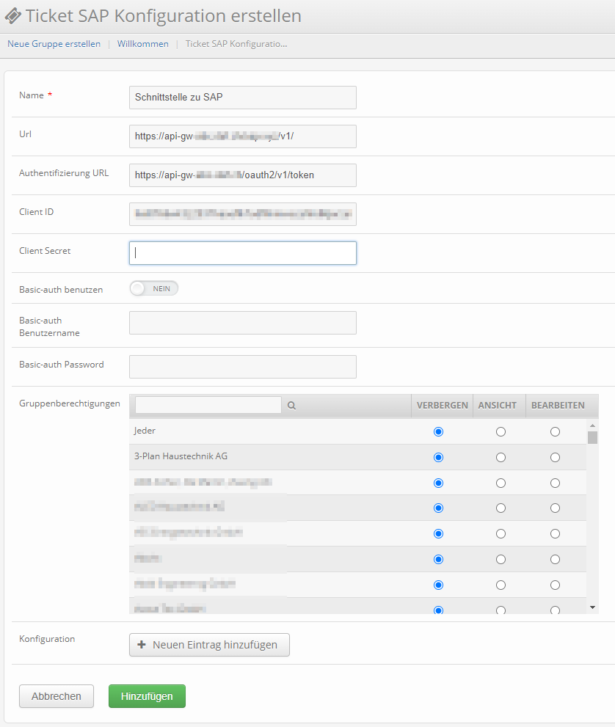
Task: Click the BEARBEITEN column header
Action: (558, 406)
